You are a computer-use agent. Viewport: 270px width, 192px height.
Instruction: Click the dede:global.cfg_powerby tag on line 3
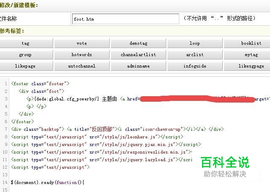tap(67, 99)
